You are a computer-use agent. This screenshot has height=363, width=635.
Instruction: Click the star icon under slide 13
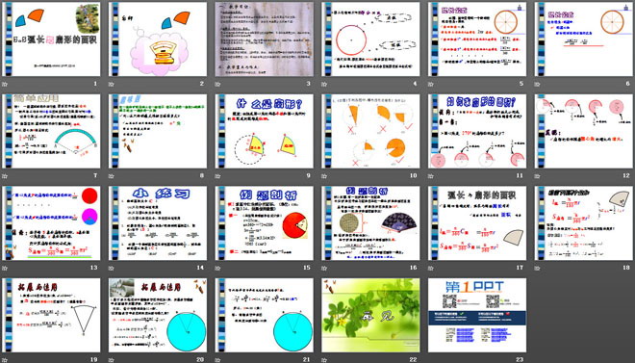click(x=5, y=269)
